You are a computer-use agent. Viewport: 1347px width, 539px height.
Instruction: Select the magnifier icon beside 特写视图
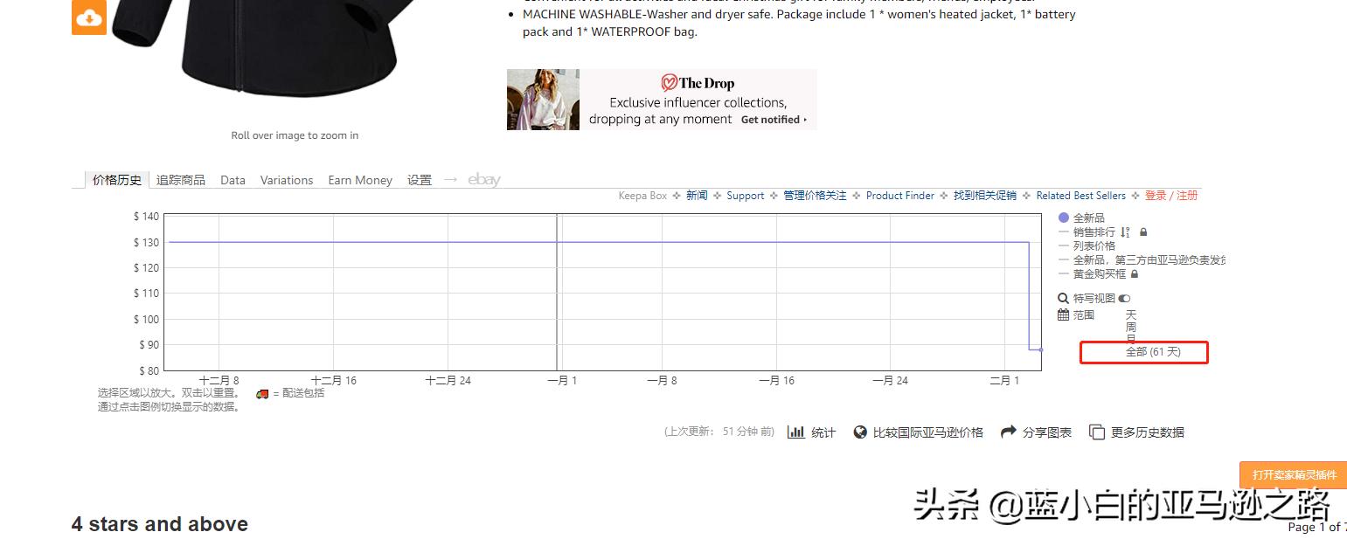tap(1062, 298)
